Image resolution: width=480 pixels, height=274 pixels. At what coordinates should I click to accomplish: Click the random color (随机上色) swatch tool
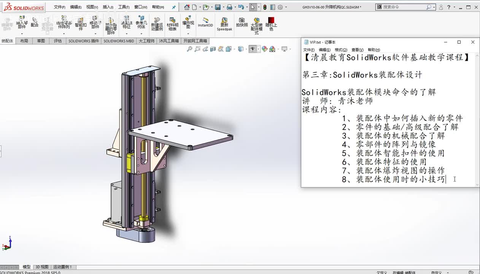coord(271,24)
